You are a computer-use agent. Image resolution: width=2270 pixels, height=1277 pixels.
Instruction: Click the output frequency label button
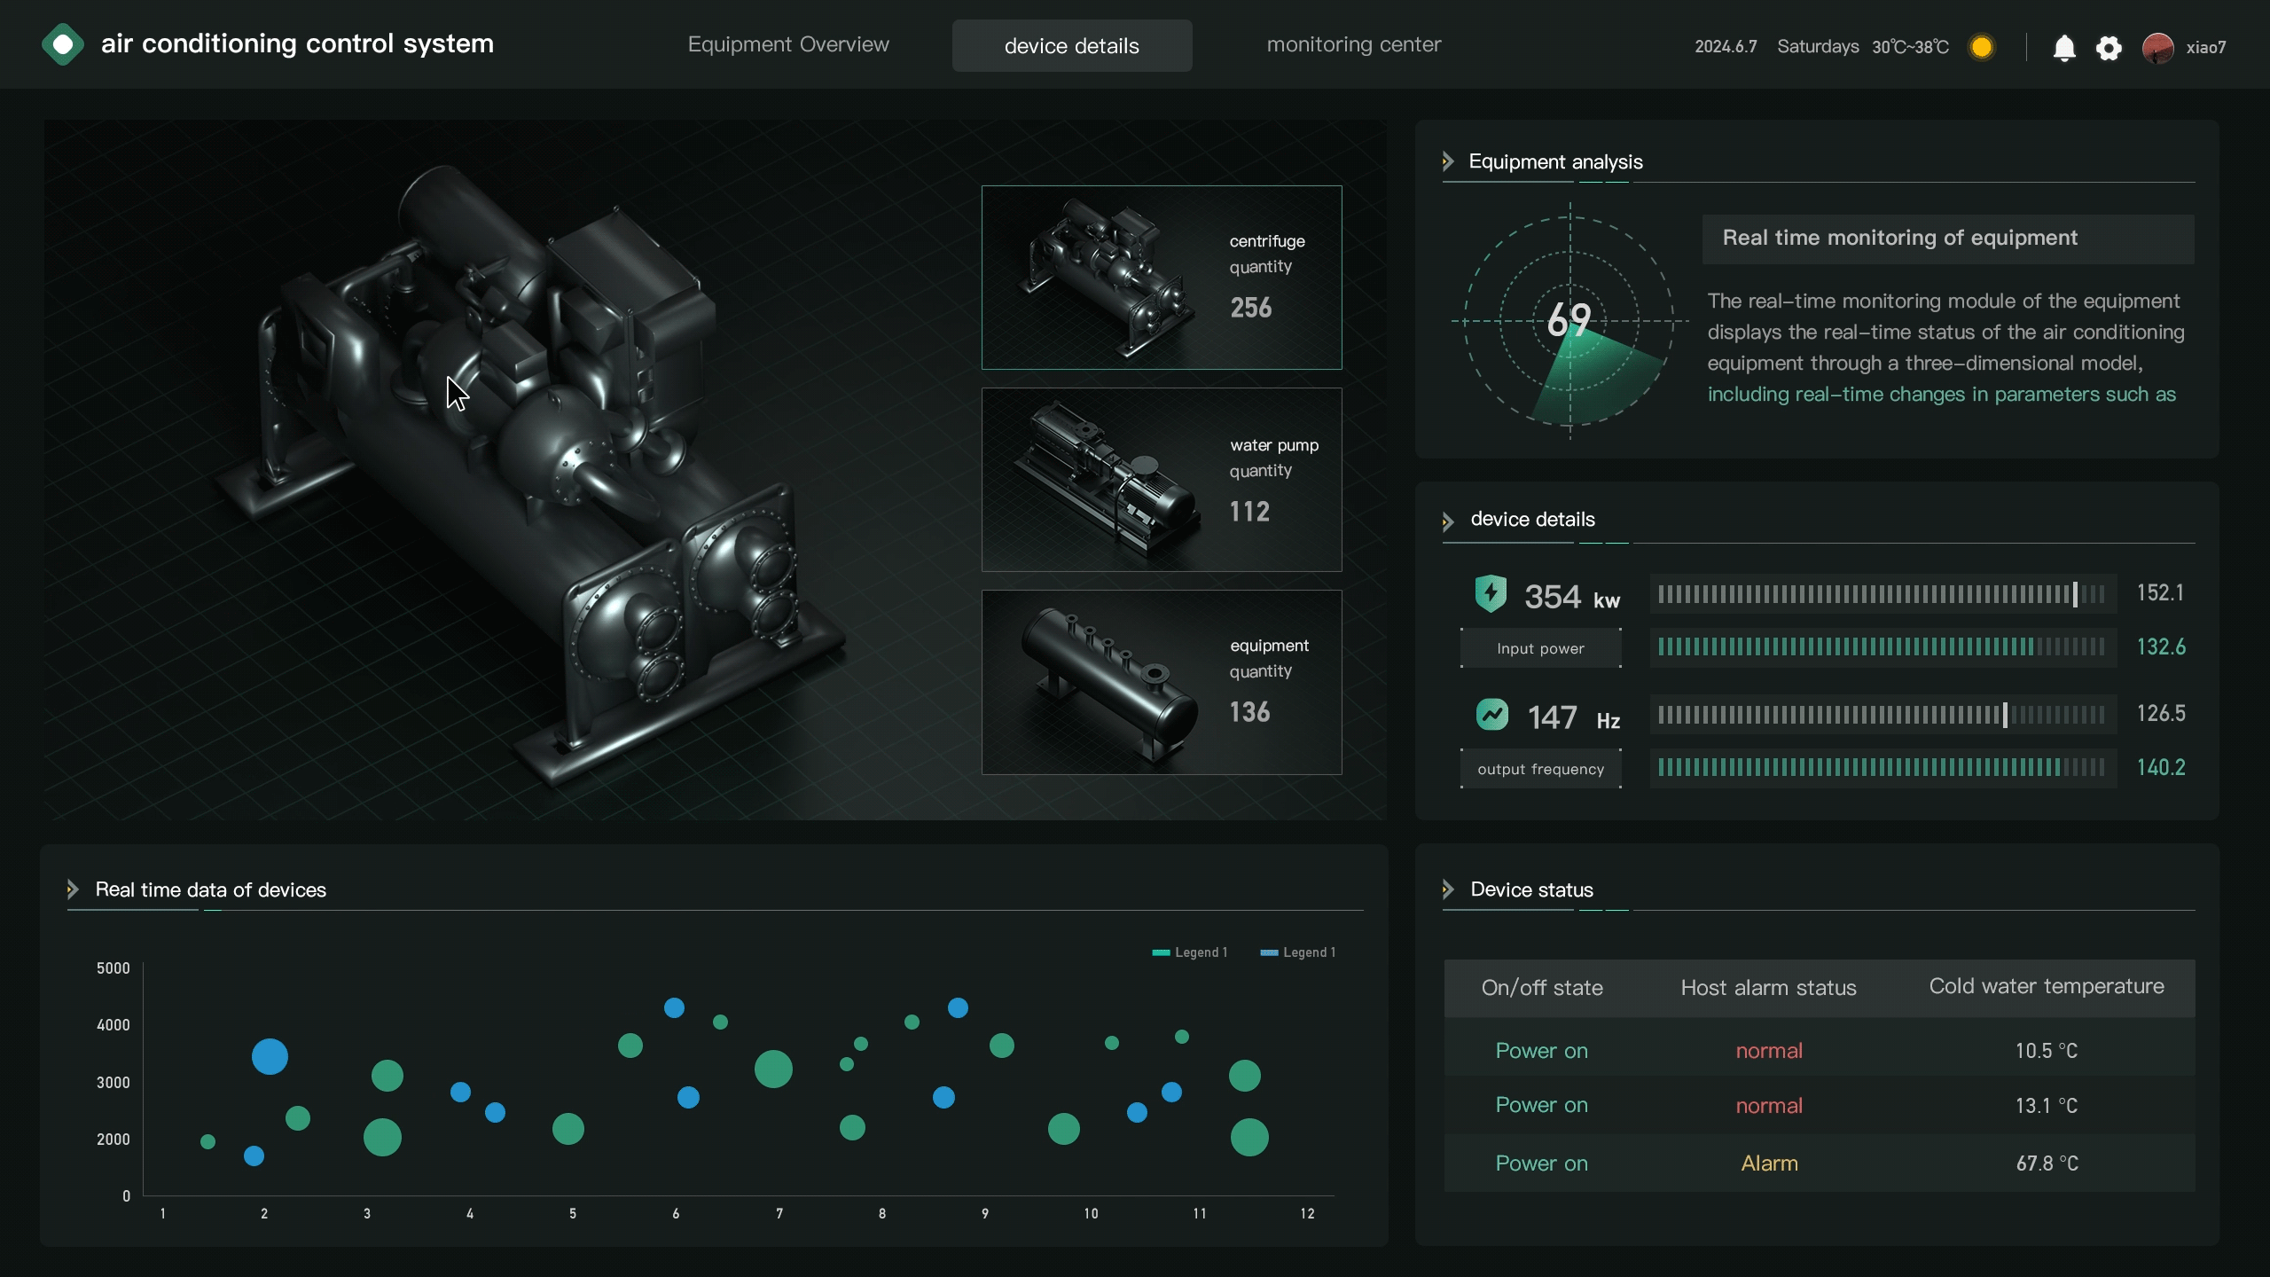click(1541, 769)
